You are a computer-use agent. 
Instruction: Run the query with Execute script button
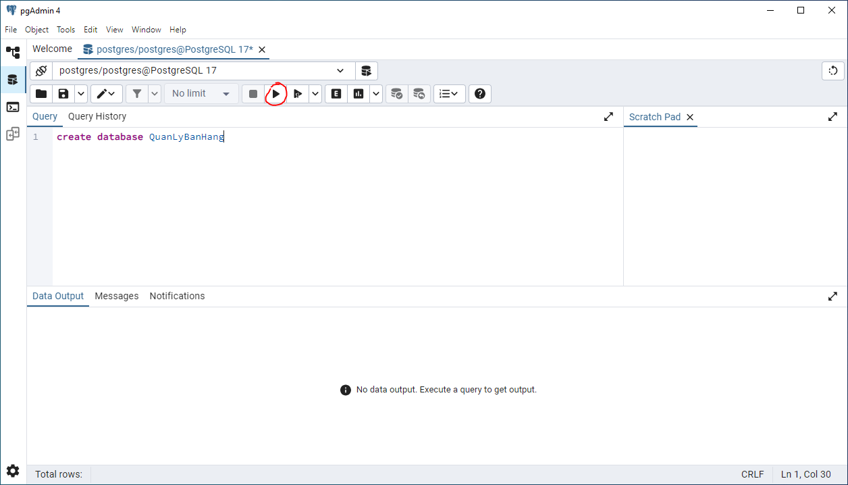point(275,94)
